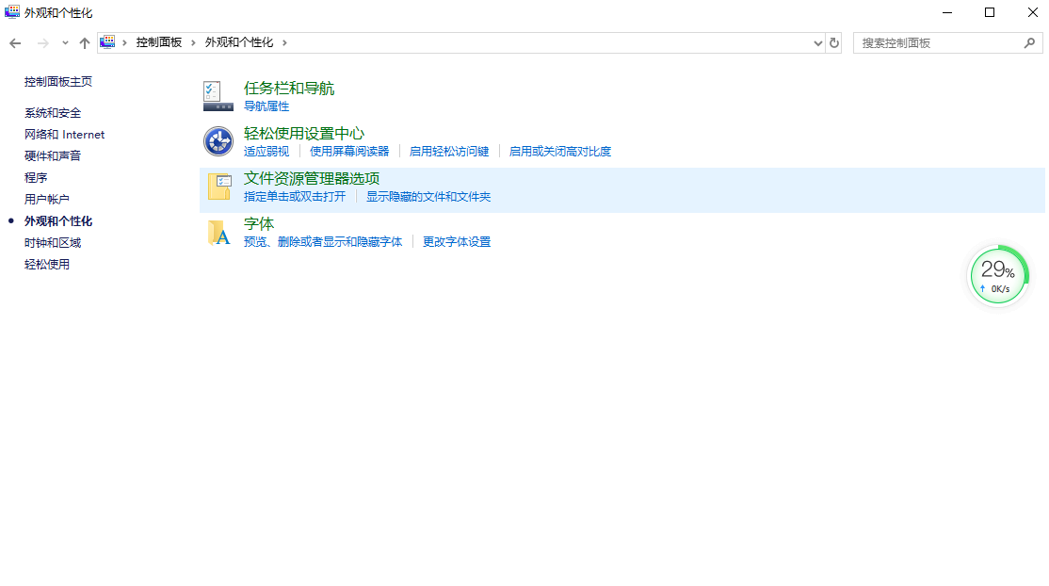Viewport: 1049px width, 586px height.
Task: Click the 文件资源管理器选项 folder icon
Action: pos(218,185)
